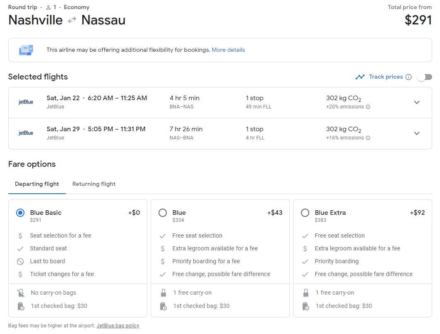Click the no carry-on bags icon in Blue Basic
Screen dimensions: 440x334
(x=20, y=293)
